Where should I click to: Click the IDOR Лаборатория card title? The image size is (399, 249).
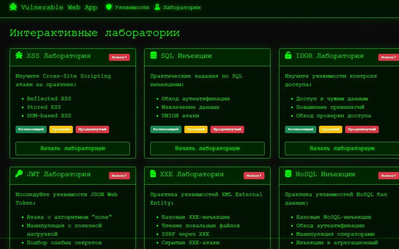(x=330, y=56)
